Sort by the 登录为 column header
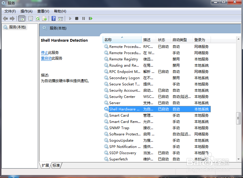The height and width of the screenshot is (178, 243). coord(202,40)
